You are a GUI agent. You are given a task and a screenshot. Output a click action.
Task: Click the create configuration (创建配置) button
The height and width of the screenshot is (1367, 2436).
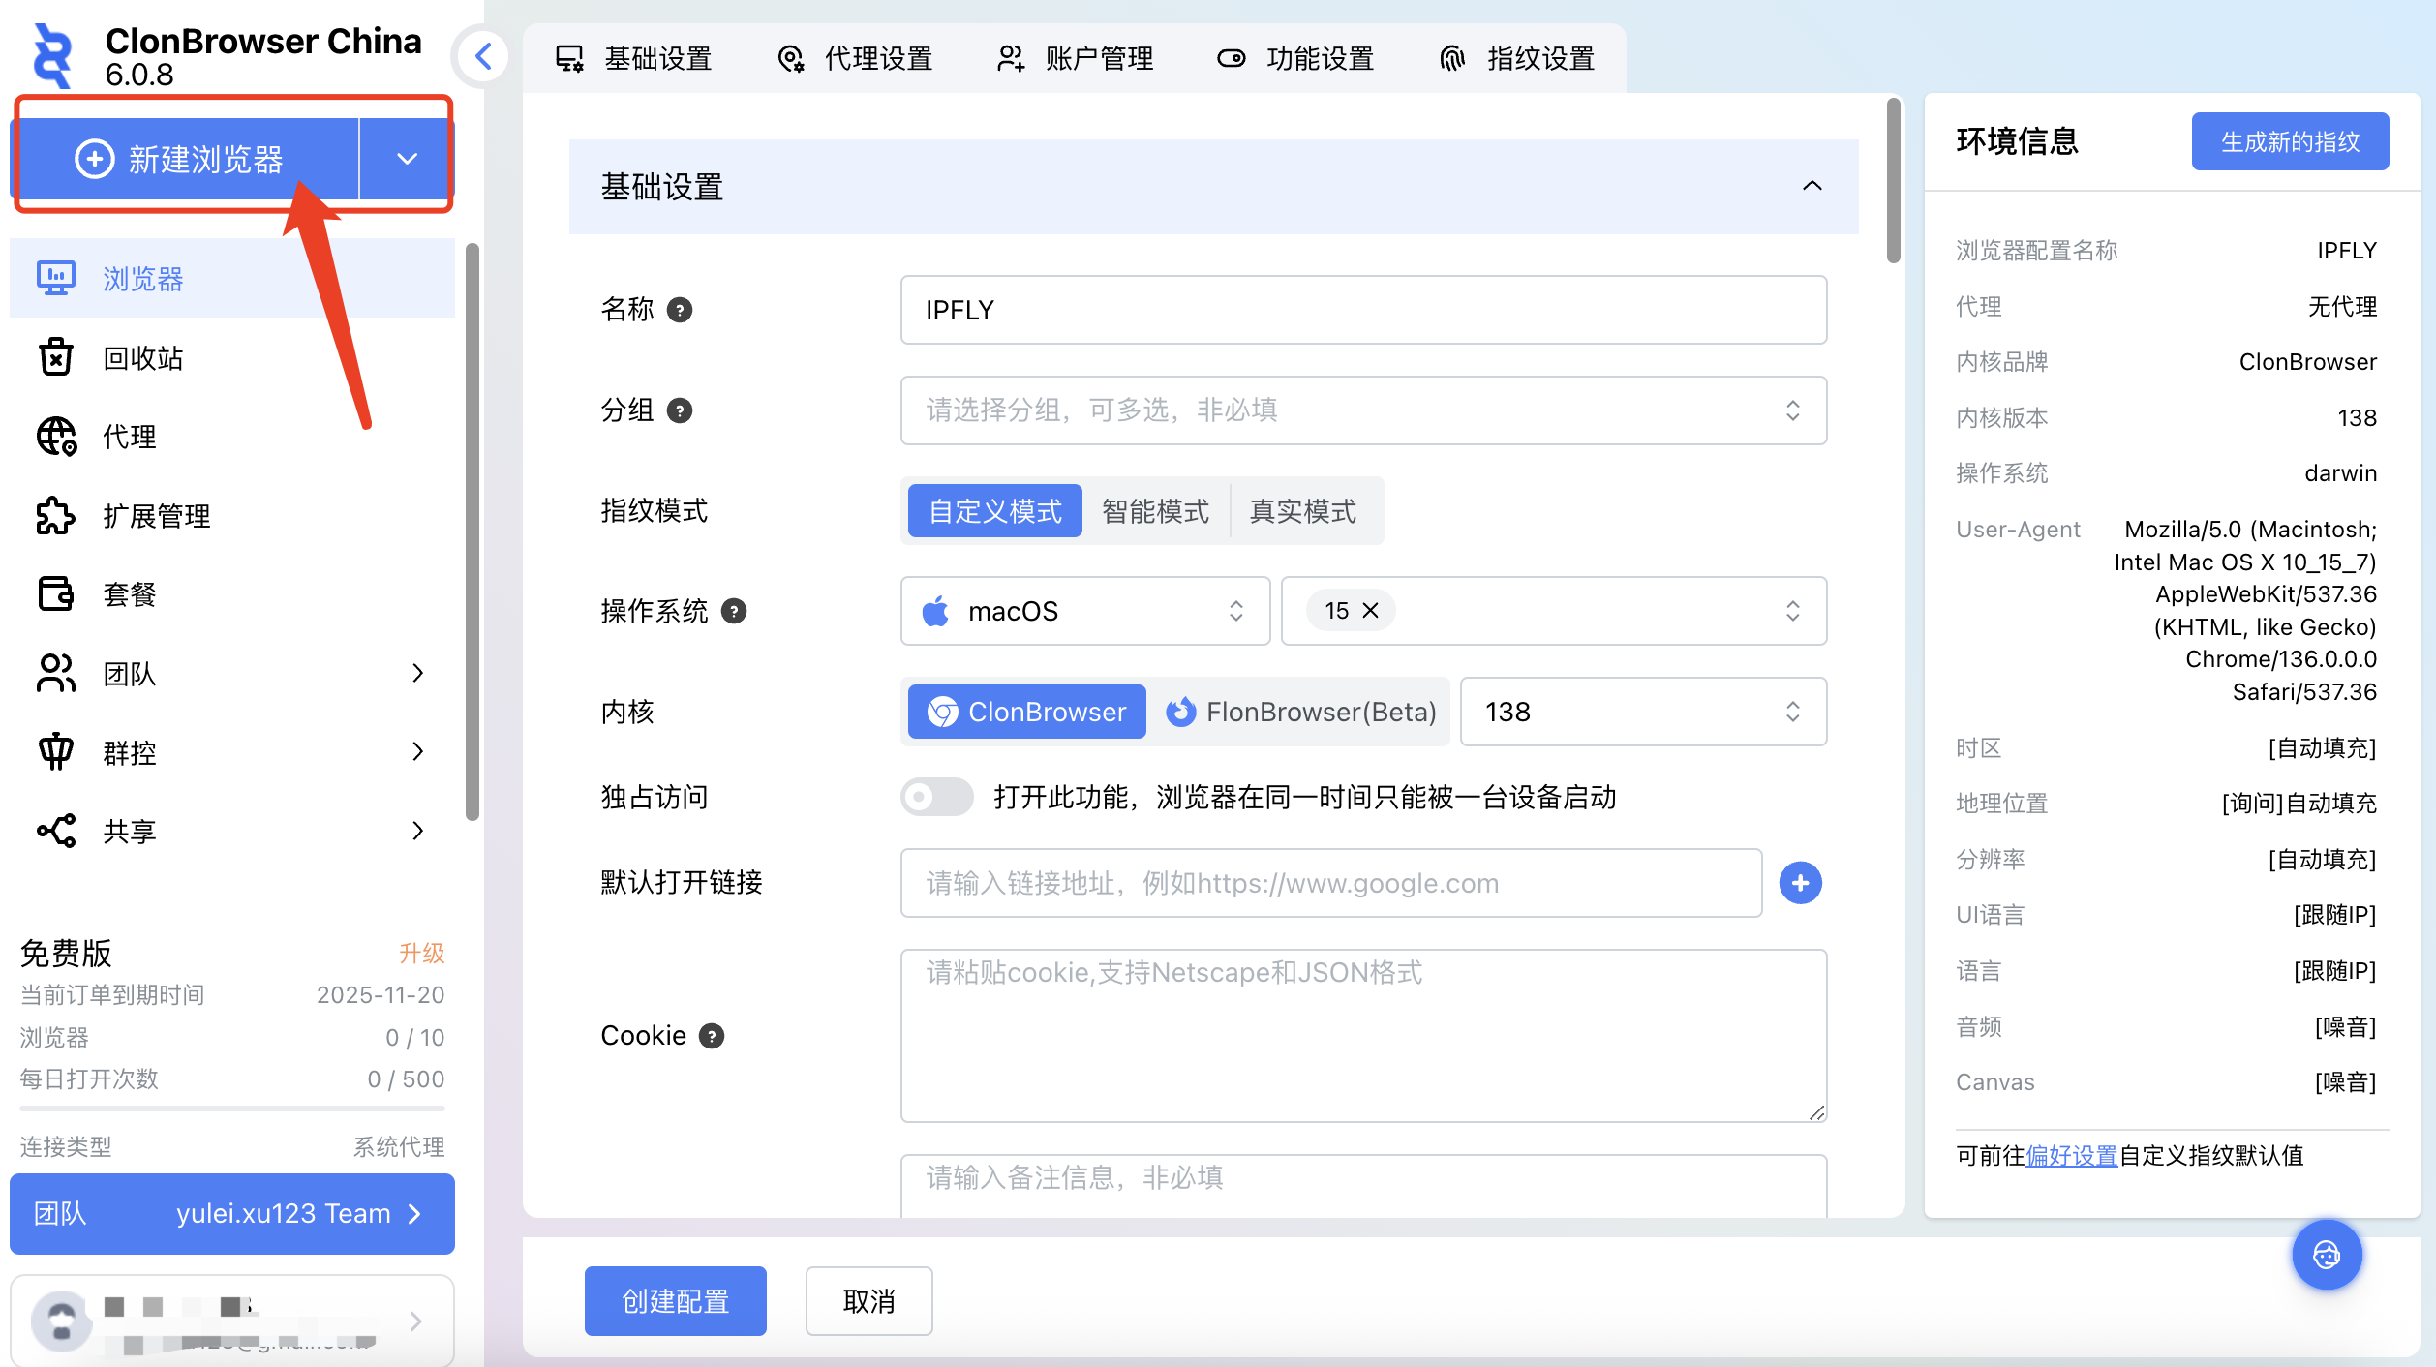[x=675, y=1301]
